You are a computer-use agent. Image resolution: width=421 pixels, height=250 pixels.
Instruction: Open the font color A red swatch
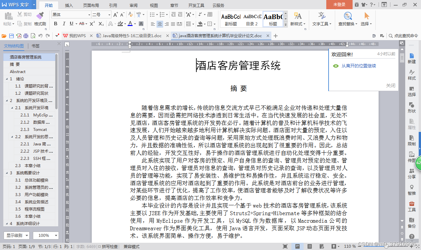click(130, 24)
